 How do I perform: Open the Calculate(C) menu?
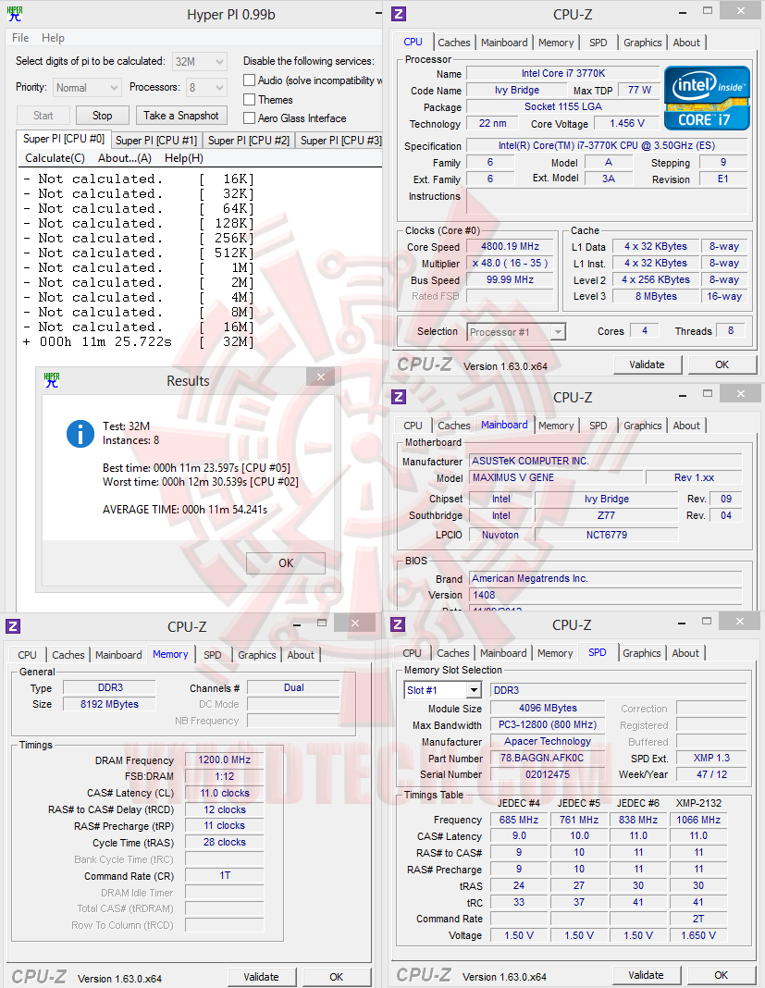tap(55, 158)
